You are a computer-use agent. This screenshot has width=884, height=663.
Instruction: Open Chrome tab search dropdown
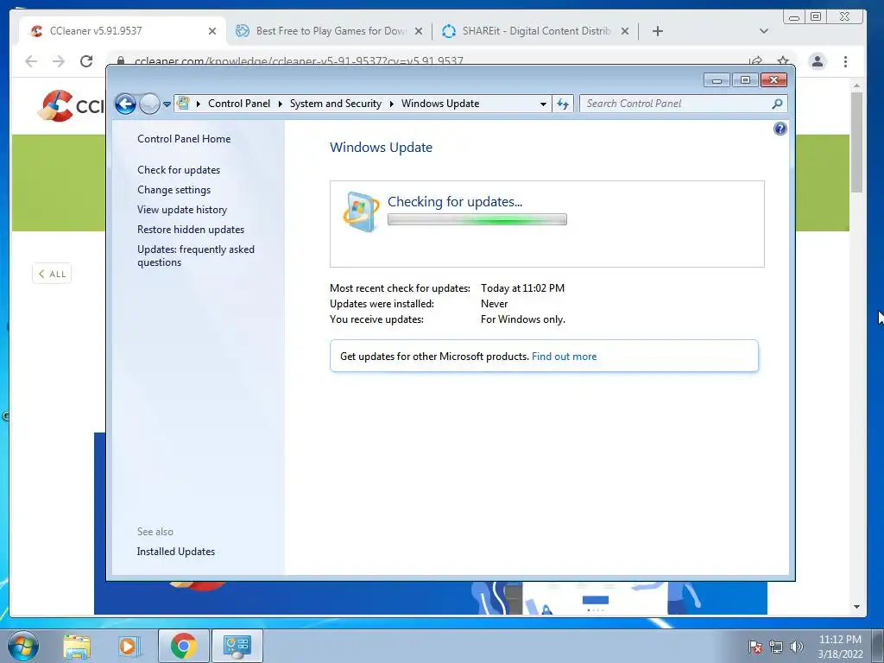[764, 31]
